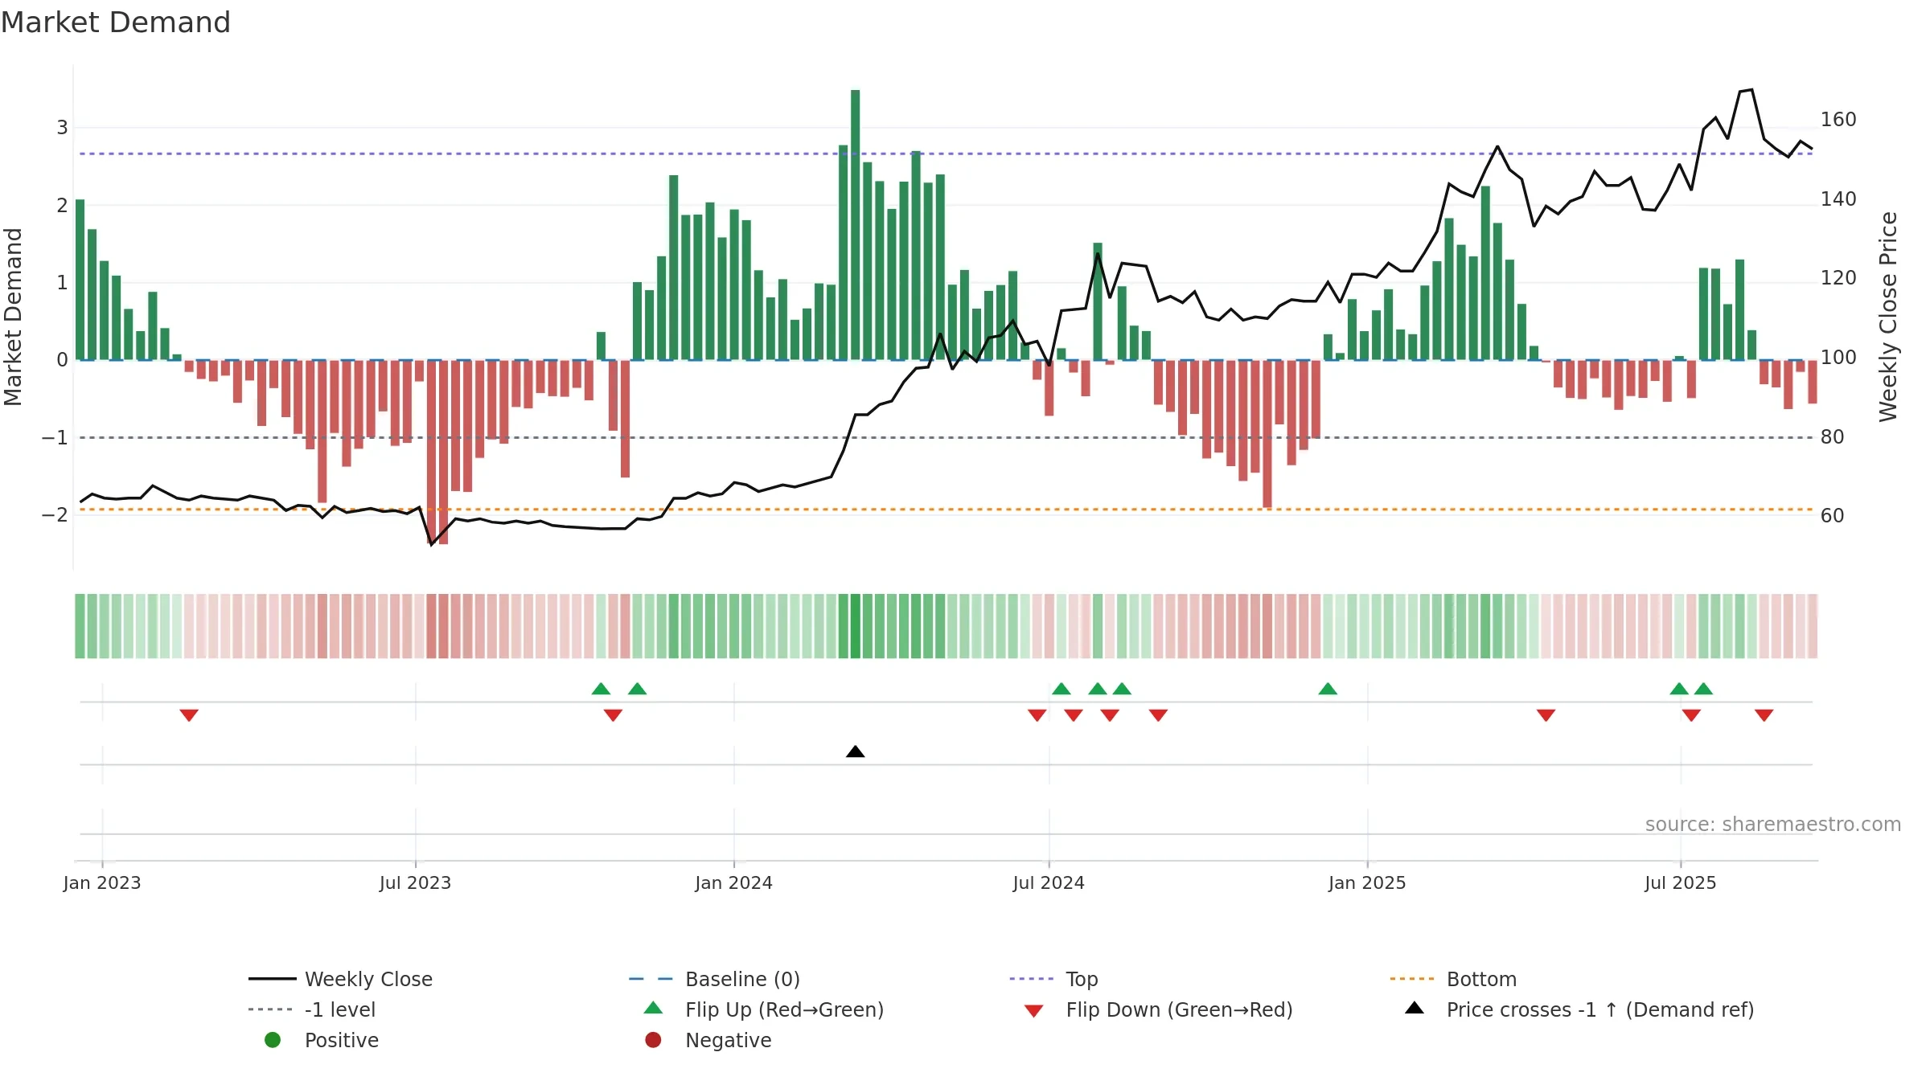Click the −2 tick on the demand axis
Screen dimensions: 1930x1085
(55, 515)
